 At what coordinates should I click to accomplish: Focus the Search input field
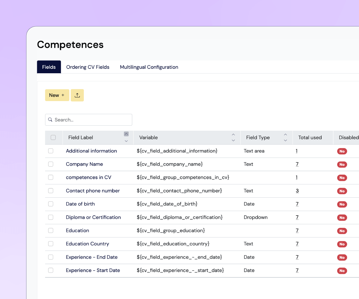click(89, 120)
